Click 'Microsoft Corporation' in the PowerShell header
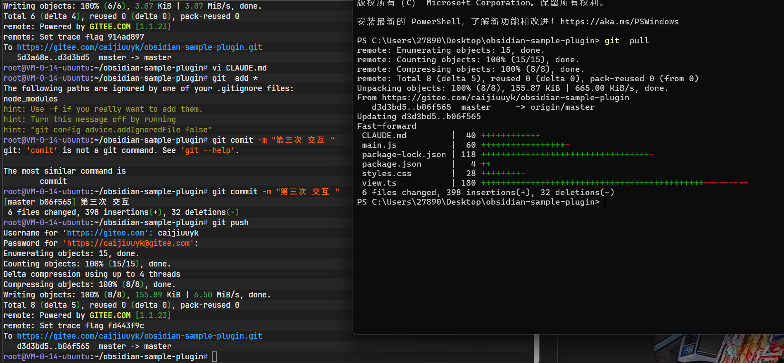This screenshot has width=784, height=363. pyautogui.click(x=478, y=3)
